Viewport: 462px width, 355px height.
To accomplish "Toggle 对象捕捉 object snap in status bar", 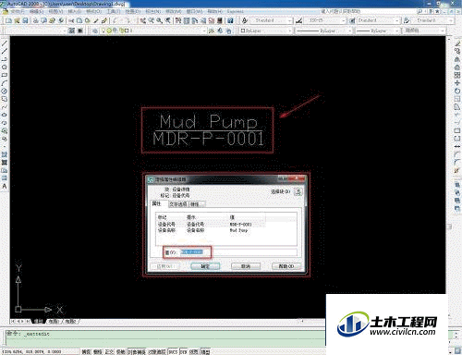I will click(137, 351).
